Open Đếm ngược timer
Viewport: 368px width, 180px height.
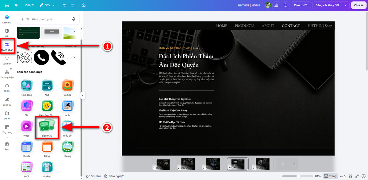(114, 176)
